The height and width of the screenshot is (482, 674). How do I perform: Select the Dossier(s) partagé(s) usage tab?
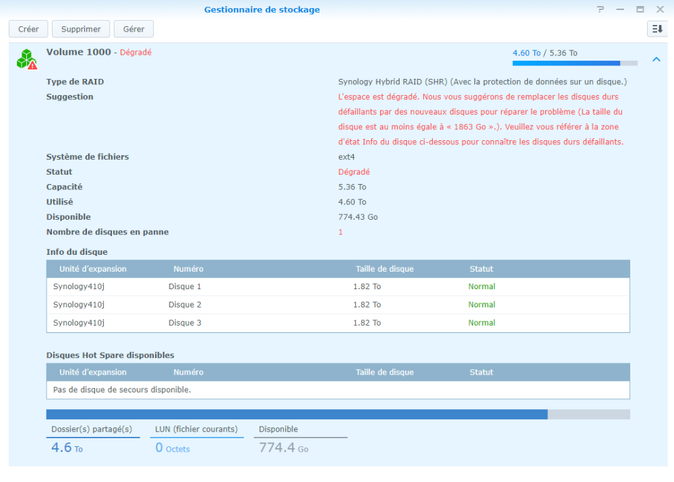pyautogui.click(x=92, y=438)
